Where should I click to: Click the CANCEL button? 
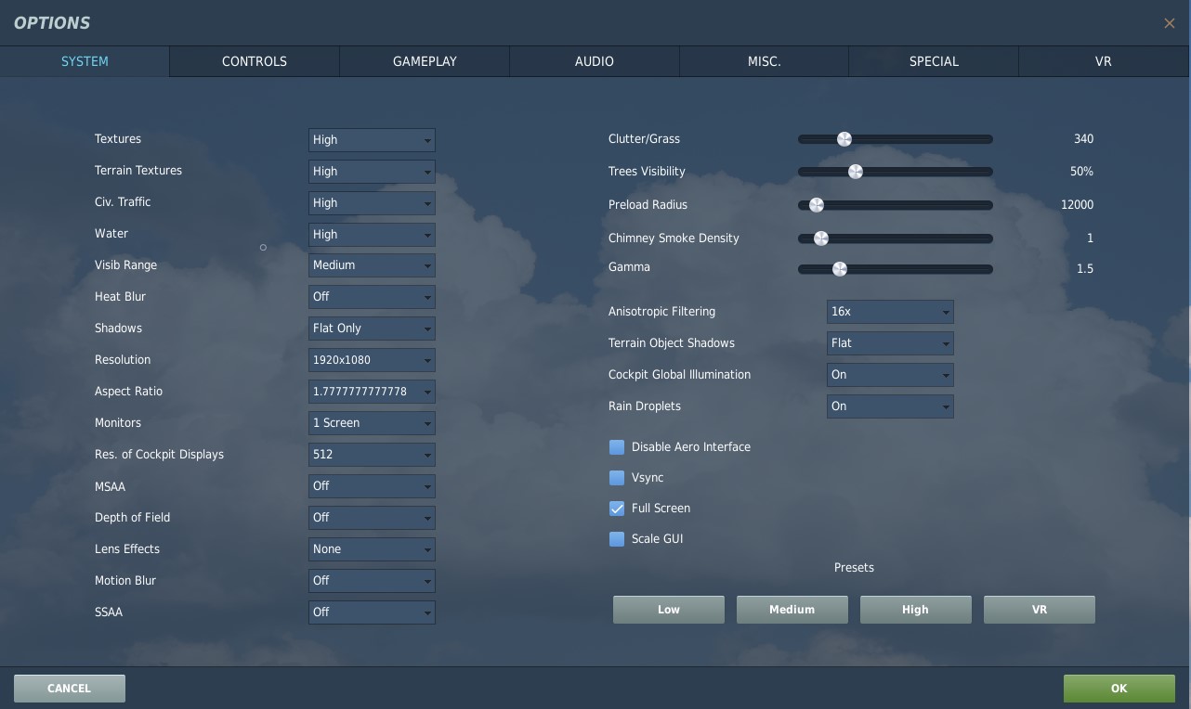(70, 689)
